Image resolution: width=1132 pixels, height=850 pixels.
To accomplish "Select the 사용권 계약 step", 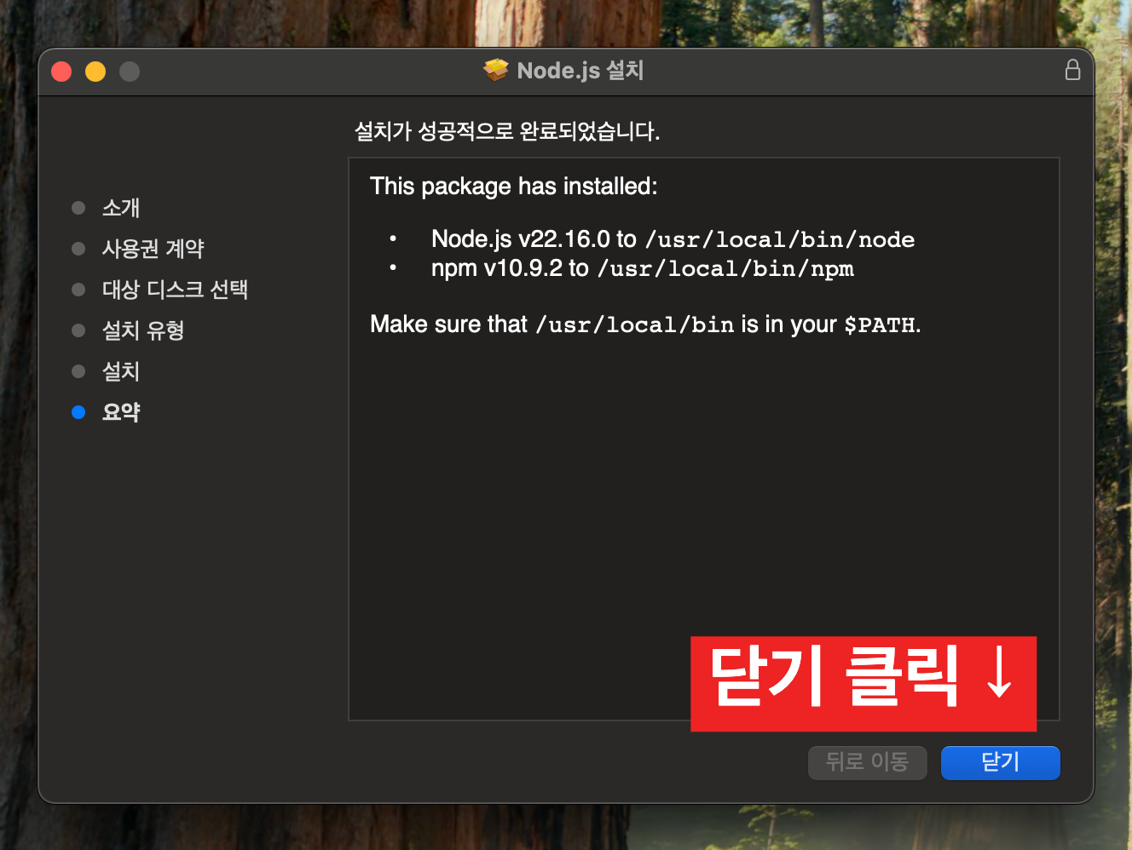I will pos(153,249).
